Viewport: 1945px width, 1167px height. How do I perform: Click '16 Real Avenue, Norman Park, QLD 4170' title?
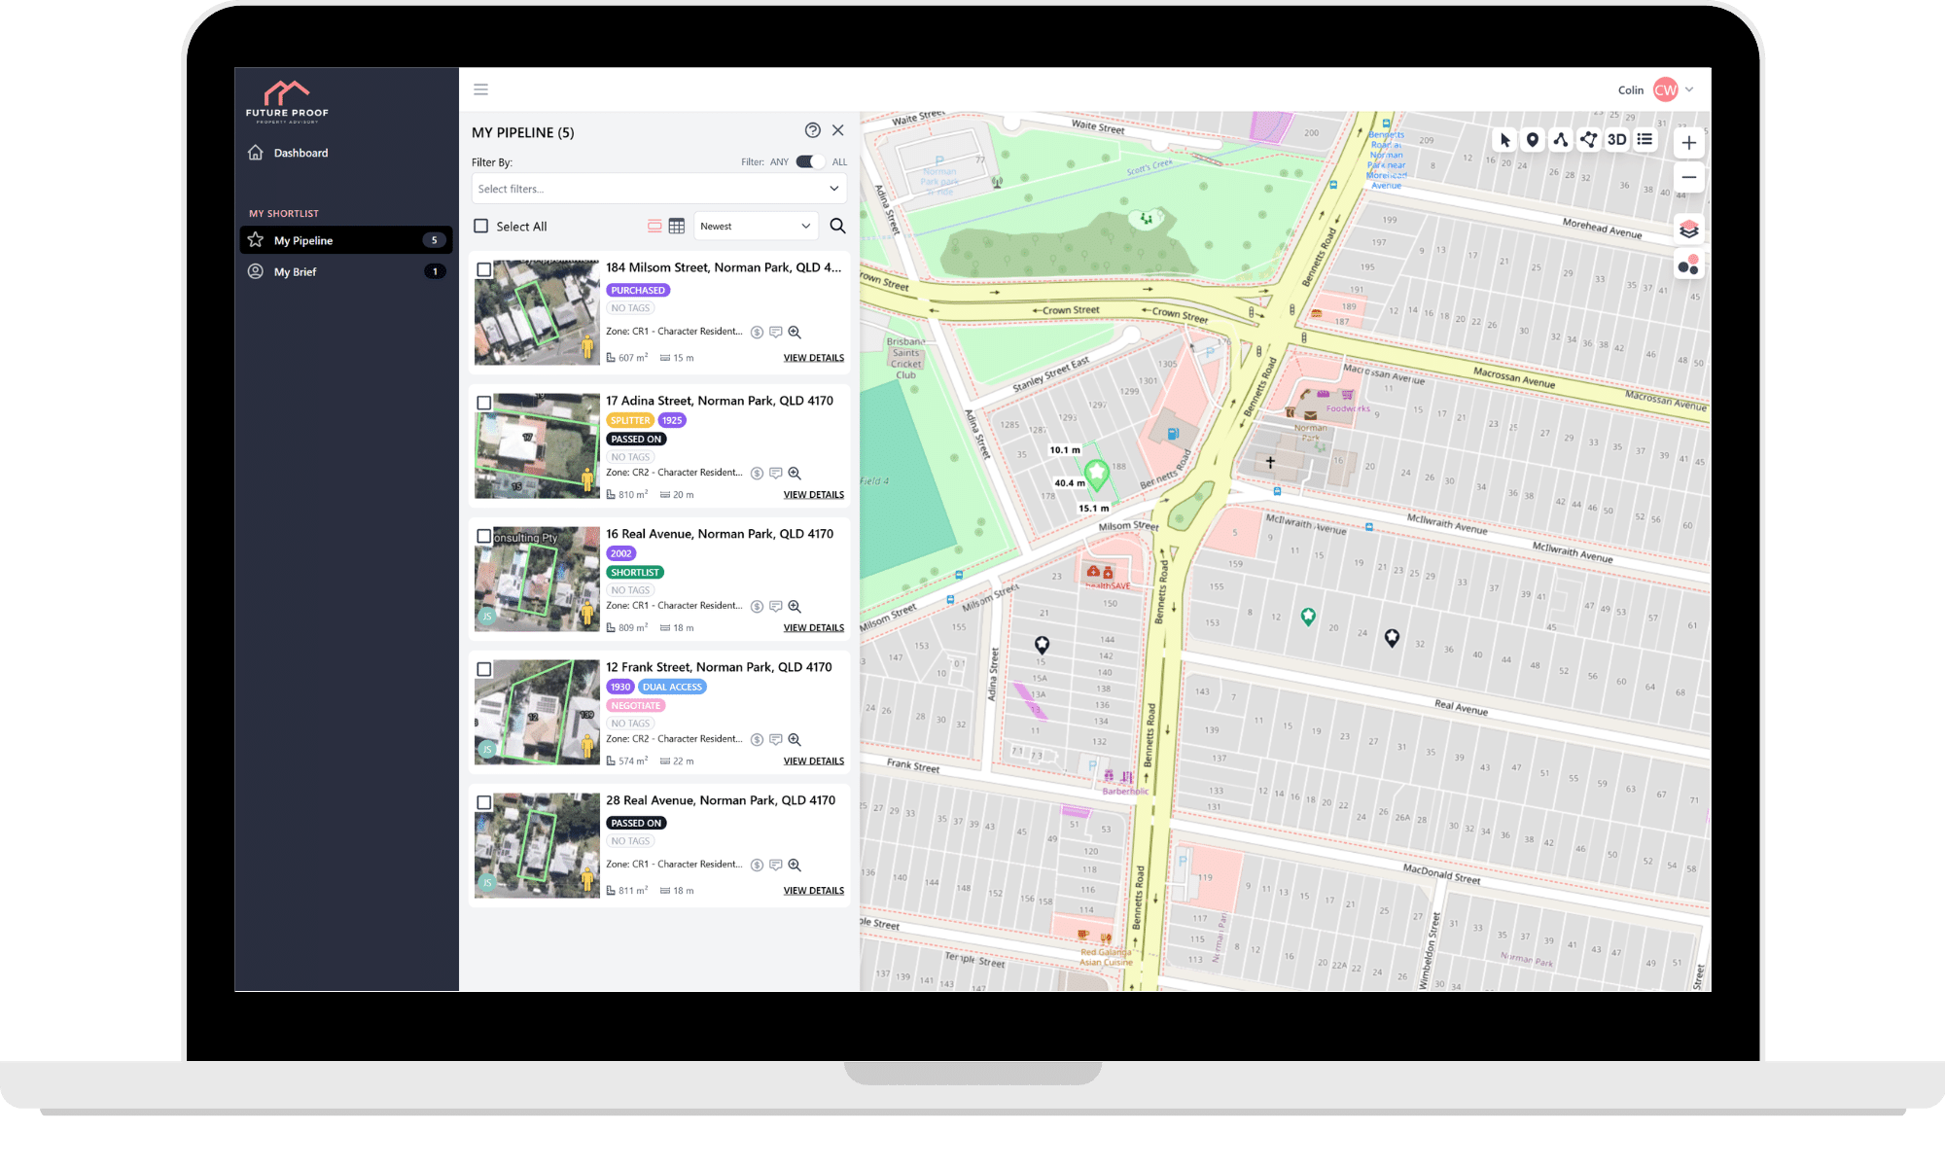[720, 534]
